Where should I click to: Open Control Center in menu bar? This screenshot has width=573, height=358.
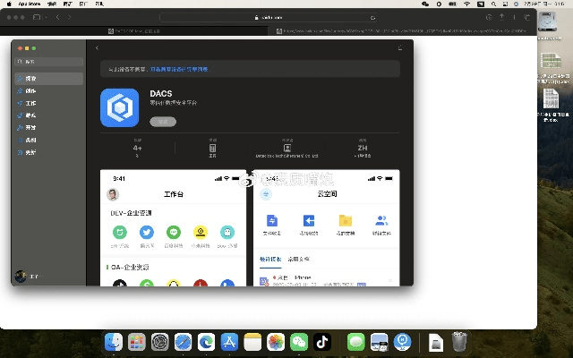pos(505,4)
